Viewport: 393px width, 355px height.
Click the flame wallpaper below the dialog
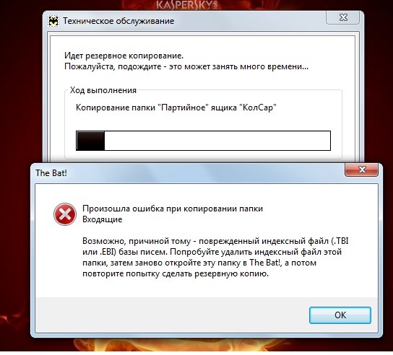[x=201, y=345]
